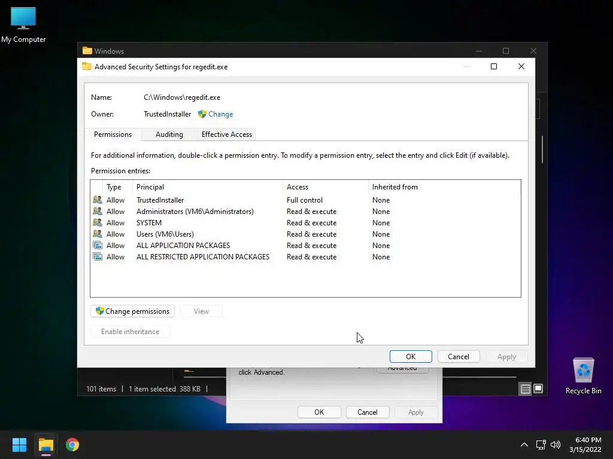Viewport: 613px width, 459px height.
Task: Sort entries by Principal column header
Action: (208, 187)
